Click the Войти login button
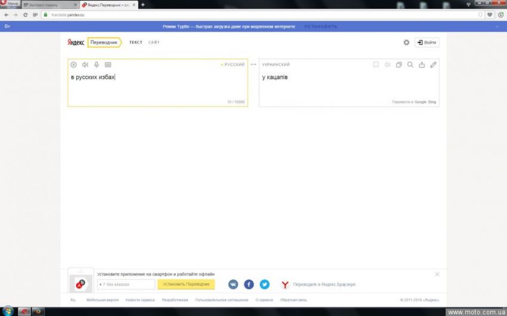 427,42
